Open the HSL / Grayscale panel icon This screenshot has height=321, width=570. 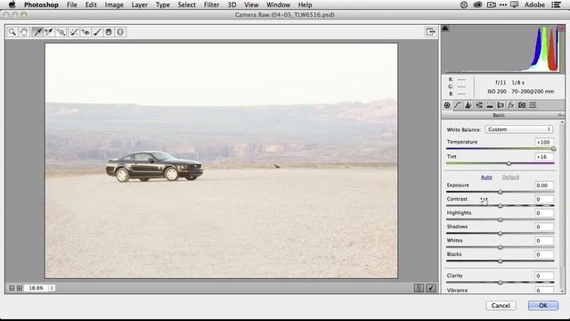point(479,105)
